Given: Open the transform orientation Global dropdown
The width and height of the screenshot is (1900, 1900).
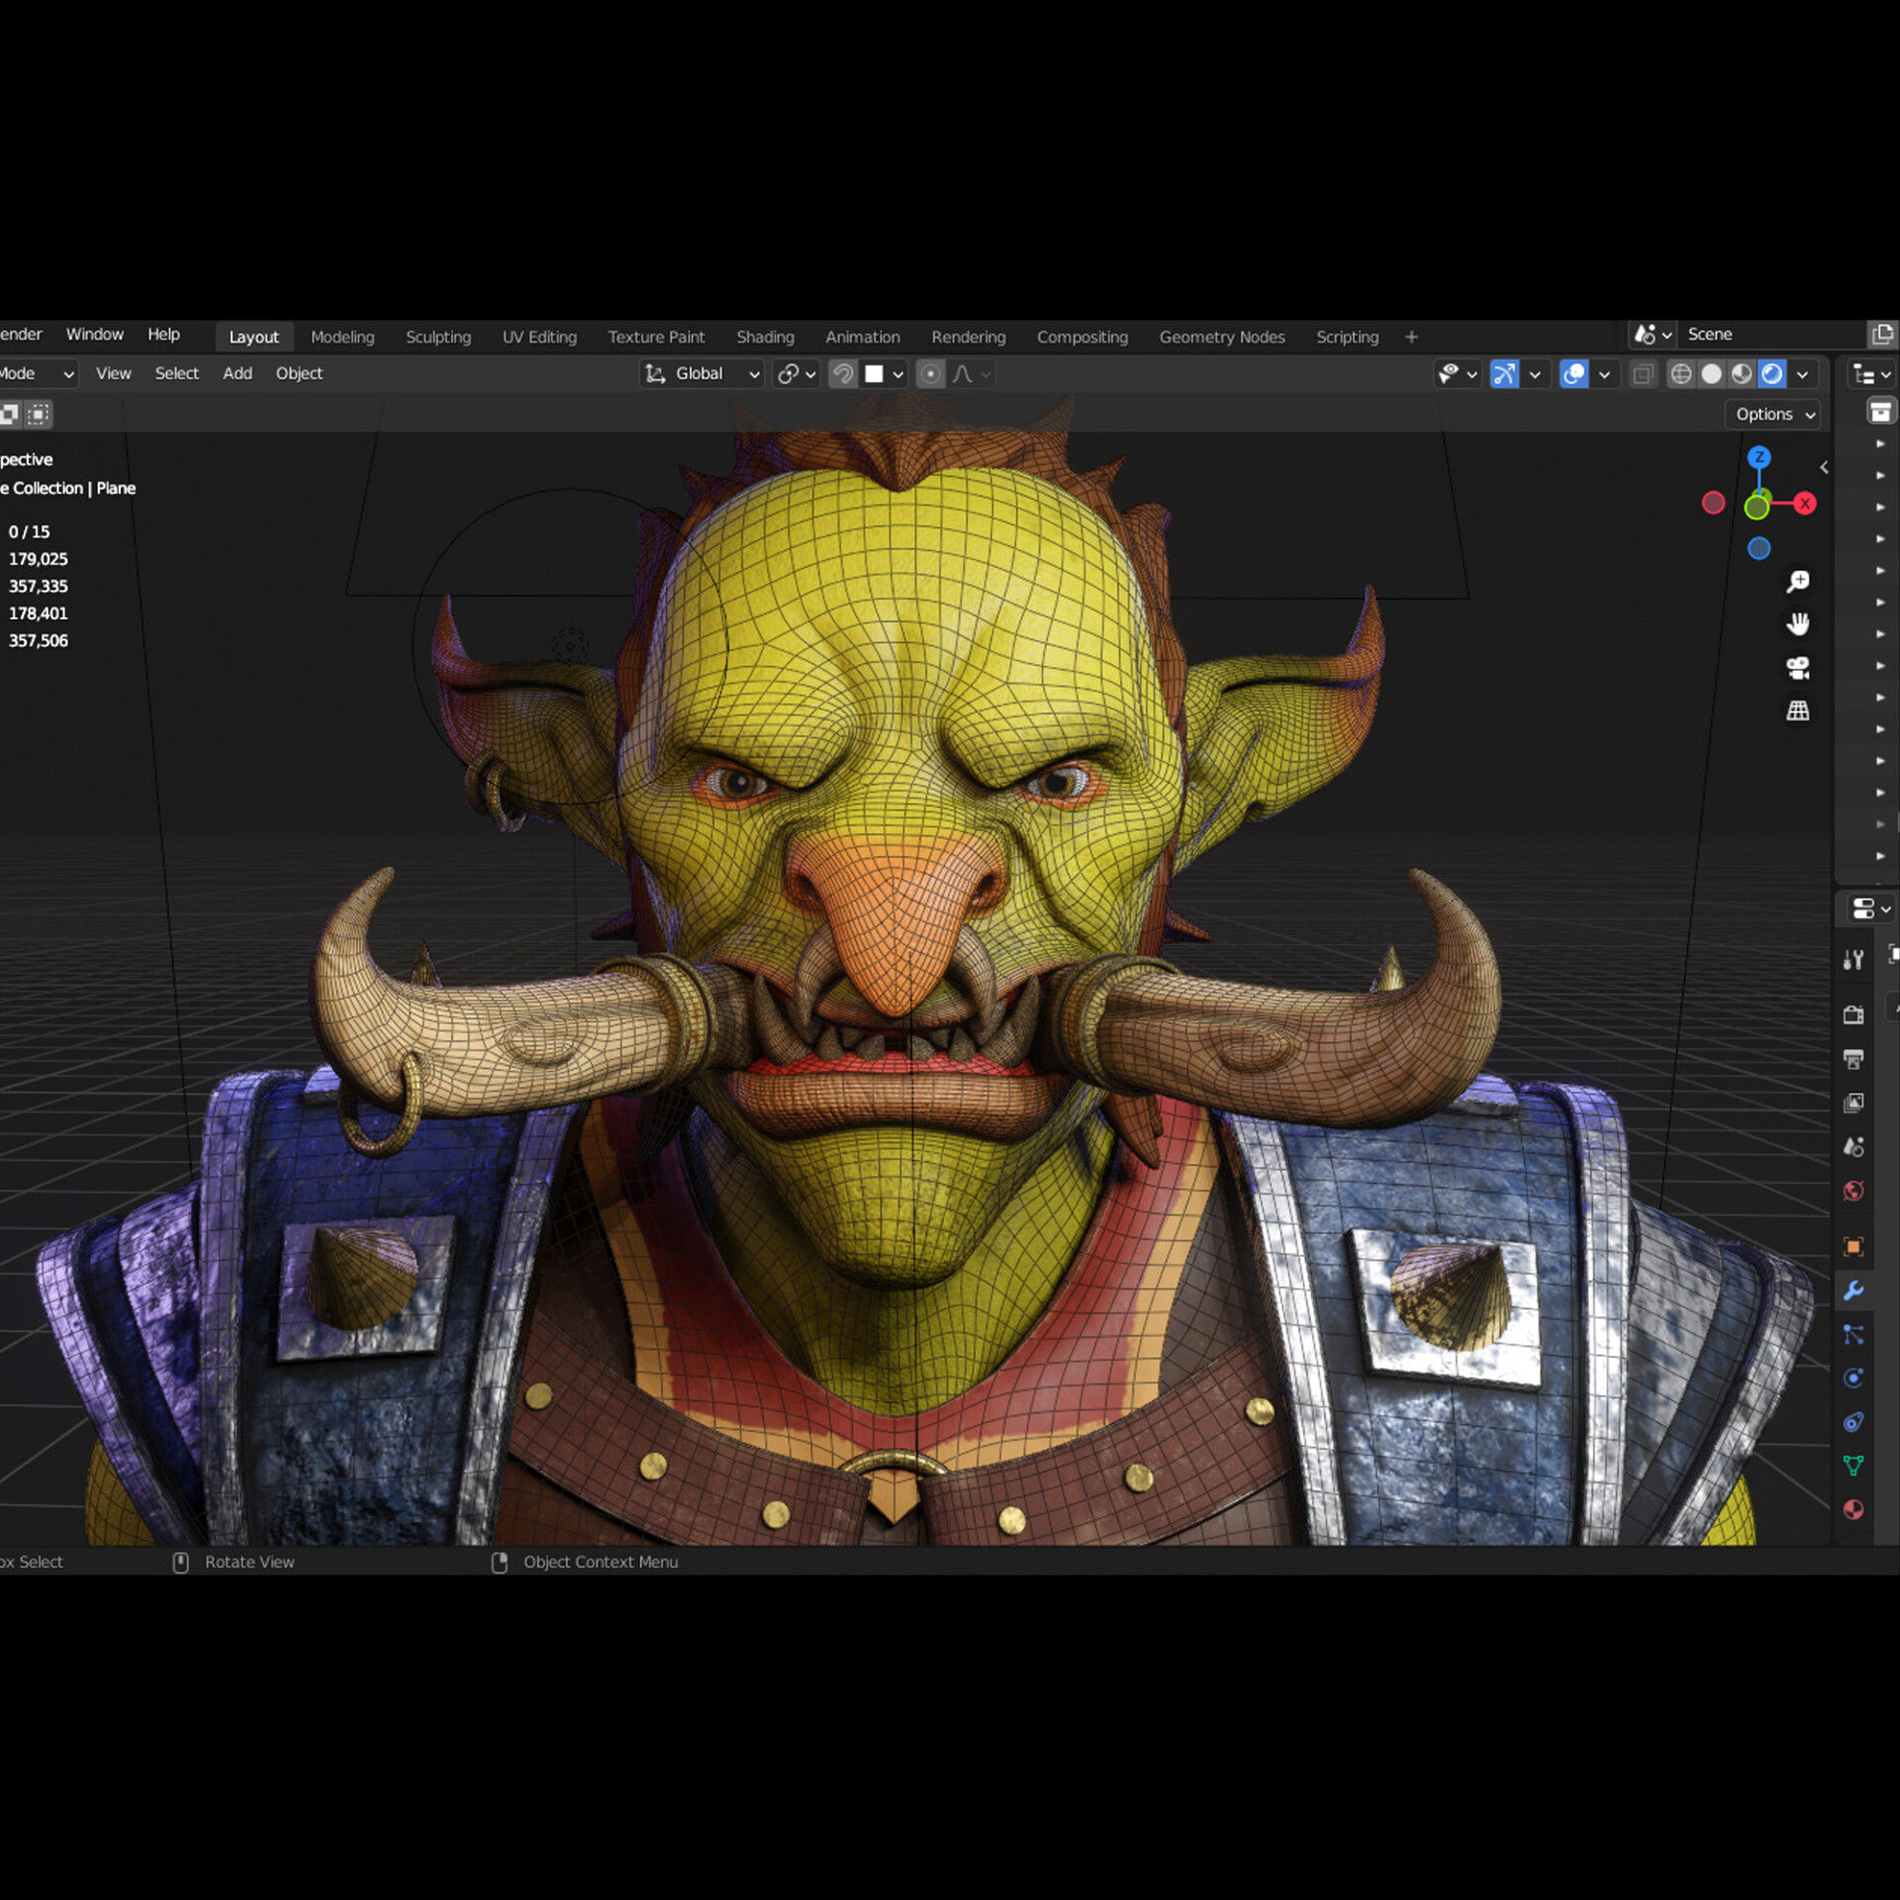Looking at the screenshot, I should click(701, 374).
